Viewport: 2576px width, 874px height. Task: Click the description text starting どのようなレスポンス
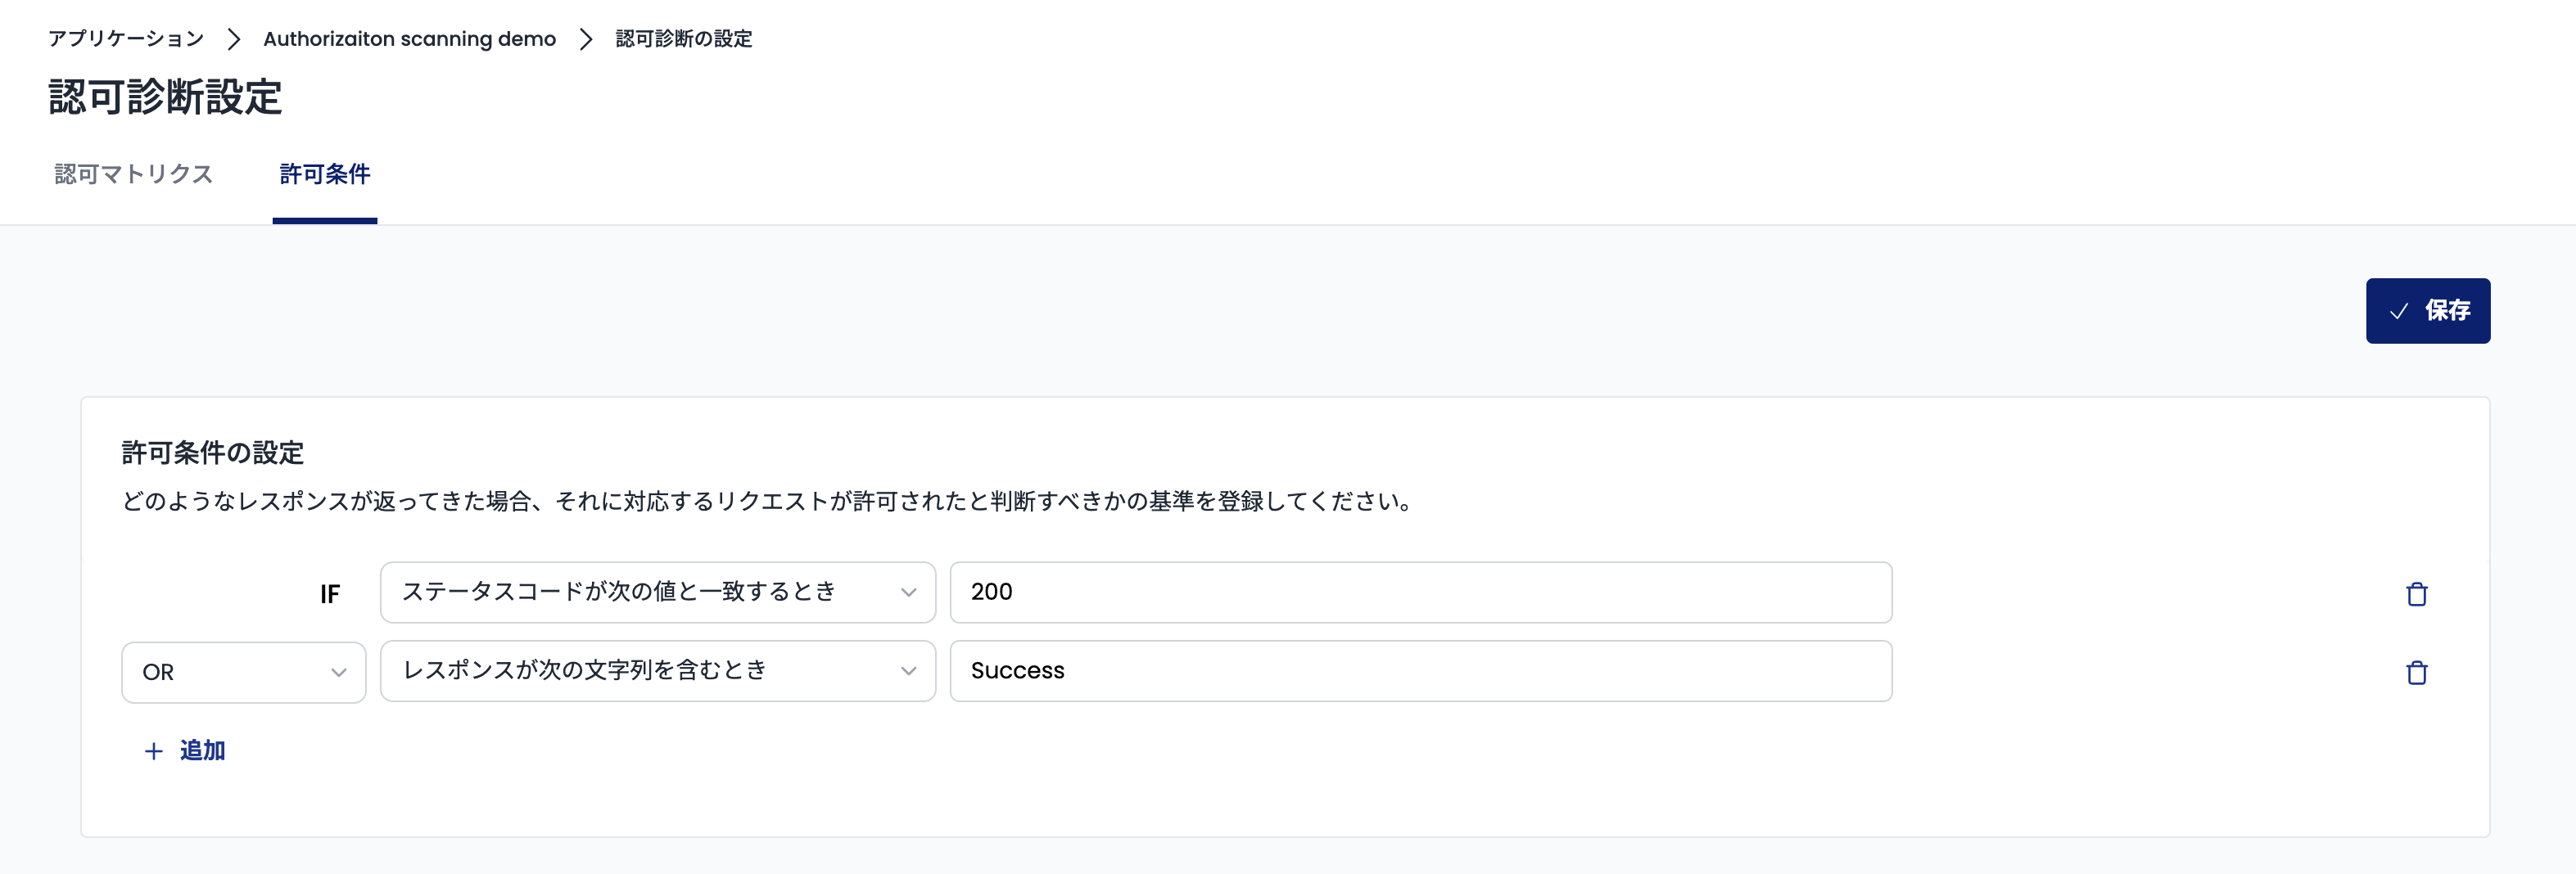click(767, 501)
